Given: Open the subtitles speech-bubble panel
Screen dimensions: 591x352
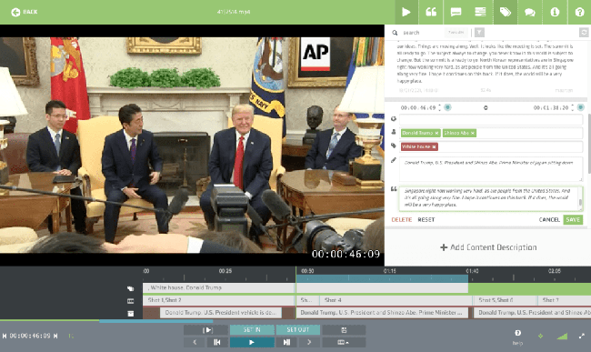Looking at the screenshot, I should 456,12.
